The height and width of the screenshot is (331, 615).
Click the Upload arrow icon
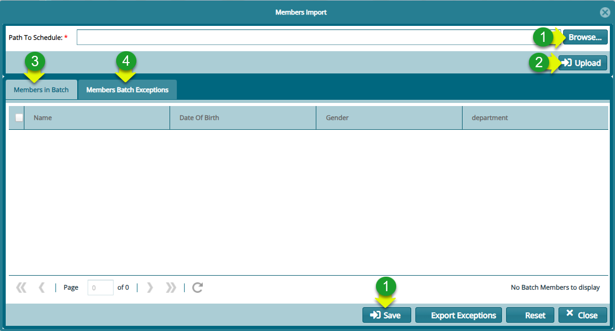(566, 63)
